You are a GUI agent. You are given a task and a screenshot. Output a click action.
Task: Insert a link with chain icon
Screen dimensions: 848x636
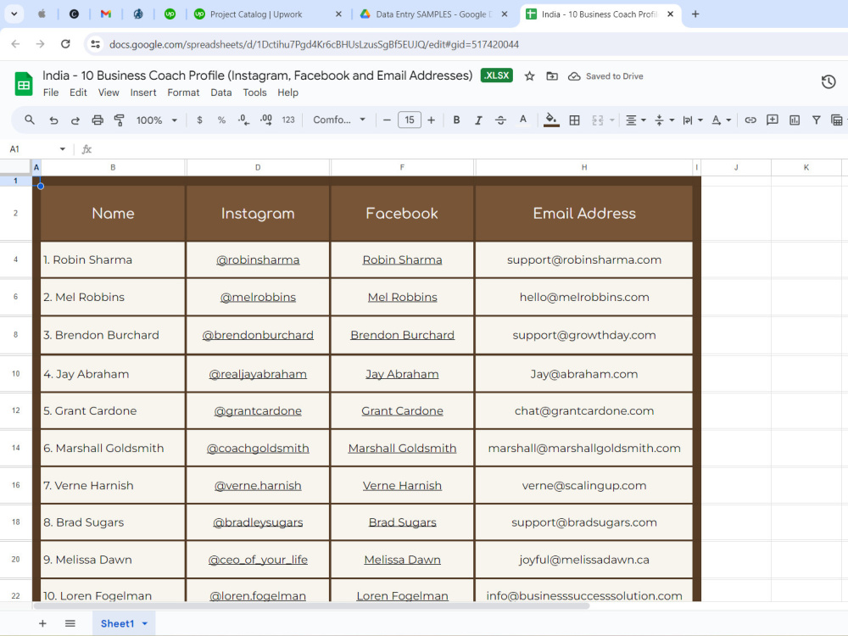(x=750, y=120)
